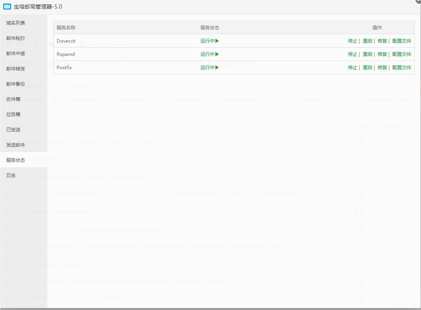Go to 邮件中继 in the sidebar
The width and height of the screenshot is (421, 310).
[16, 54]
